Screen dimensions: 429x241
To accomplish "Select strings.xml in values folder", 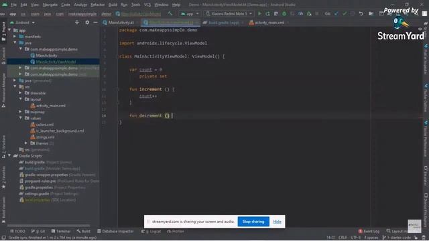I will coord(45,137).
